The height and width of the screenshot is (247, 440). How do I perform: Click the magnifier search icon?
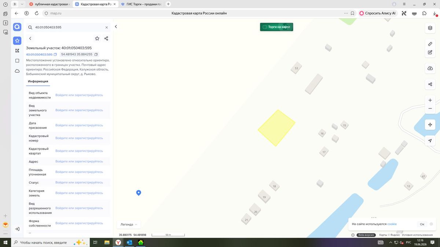pos(30,27)
